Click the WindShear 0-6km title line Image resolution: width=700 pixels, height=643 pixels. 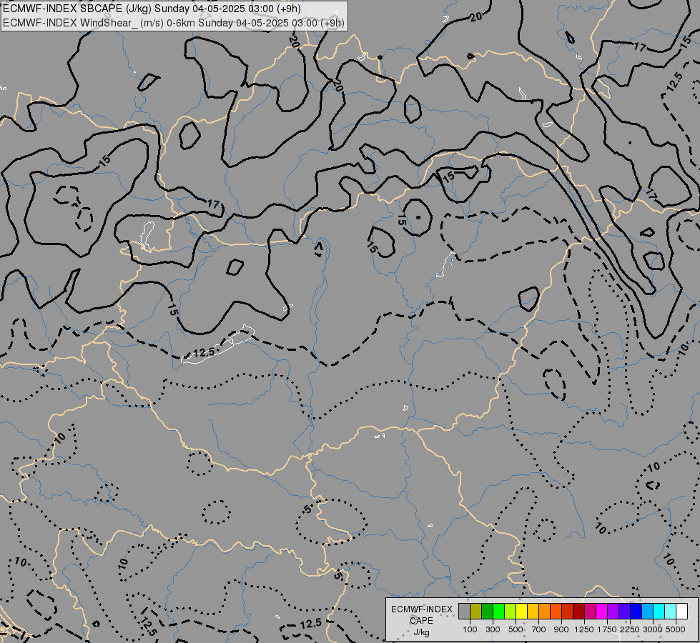(x=174, y=23)
